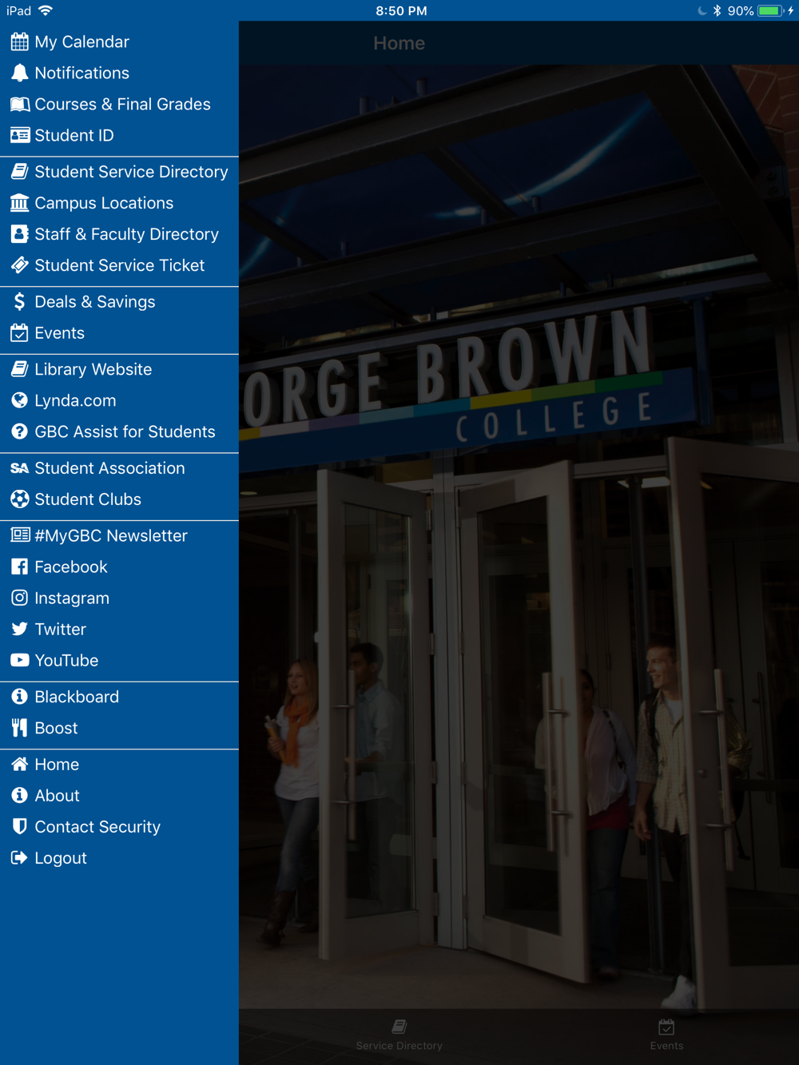Tap the Library Website book icon
This screenshot has height=1065, width=799.
click(20, 368)
